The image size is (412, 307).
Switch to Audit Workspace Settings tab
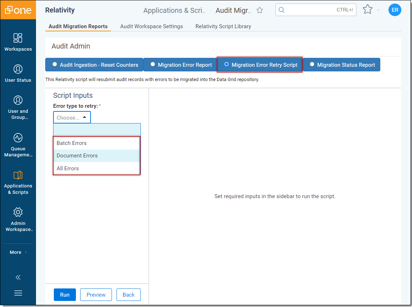[x=151, y=26]
